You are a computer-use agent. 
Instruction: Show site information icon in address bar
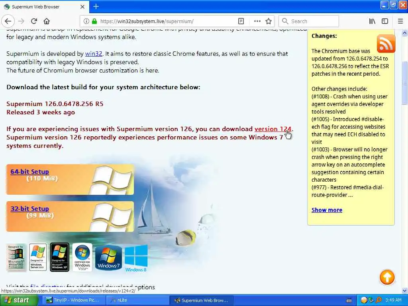86,22
